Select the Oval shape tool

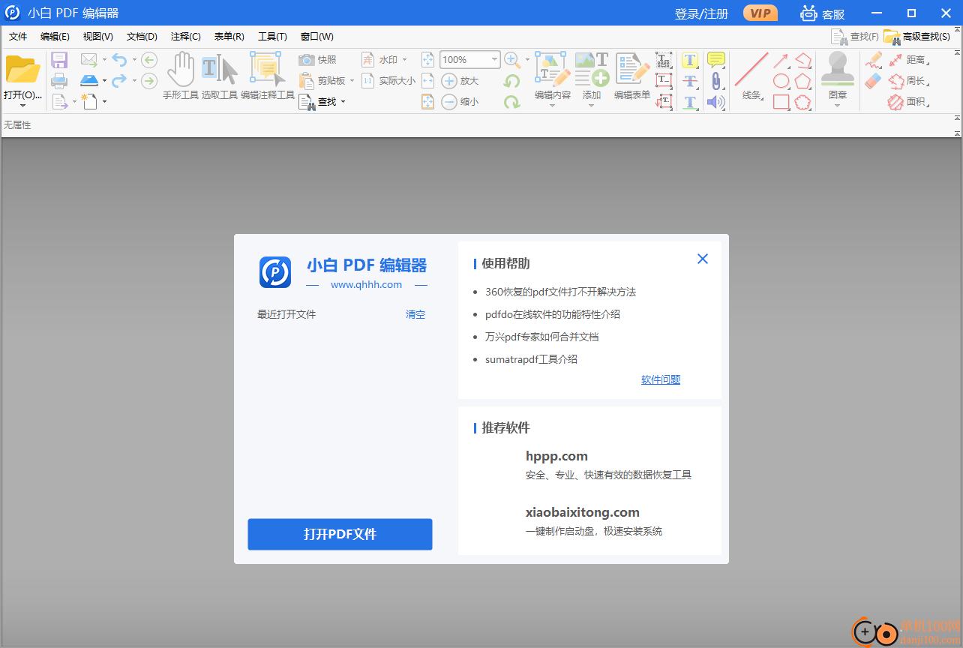pos(781,81)
